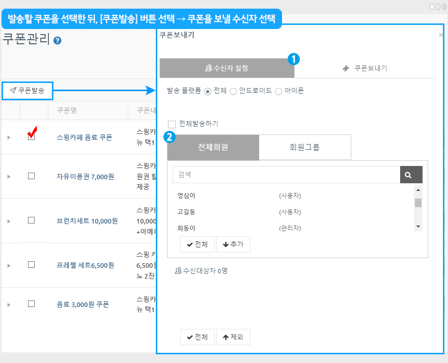Check the 자유이용권 7,000원 coupon checkbox

click(x=31, y=176)
